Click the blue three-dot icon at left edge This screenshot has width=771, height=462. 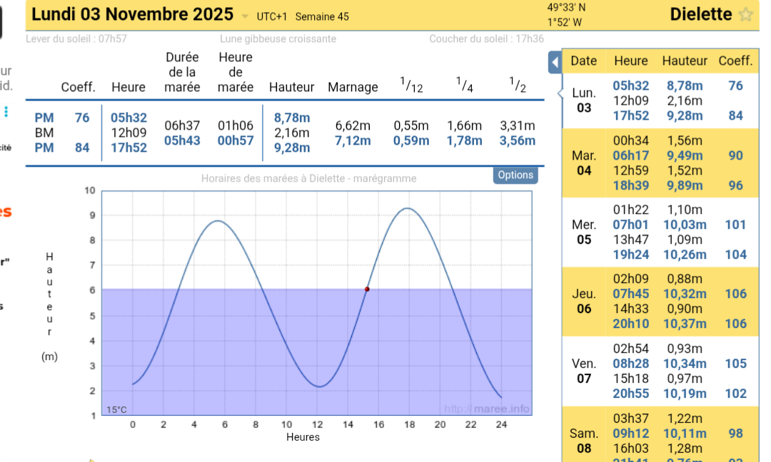(x=6, y=111)
